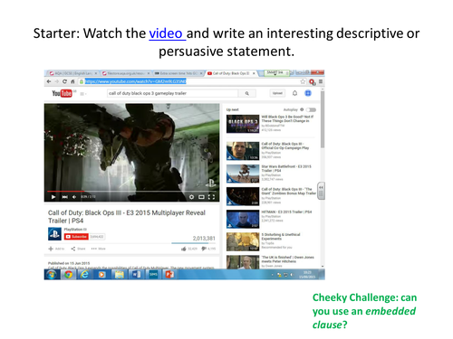Screen dimensions: 453x339
Task: Open The Giant Zombies Bonus Map Trailer title
Action: tap(288, 192)
